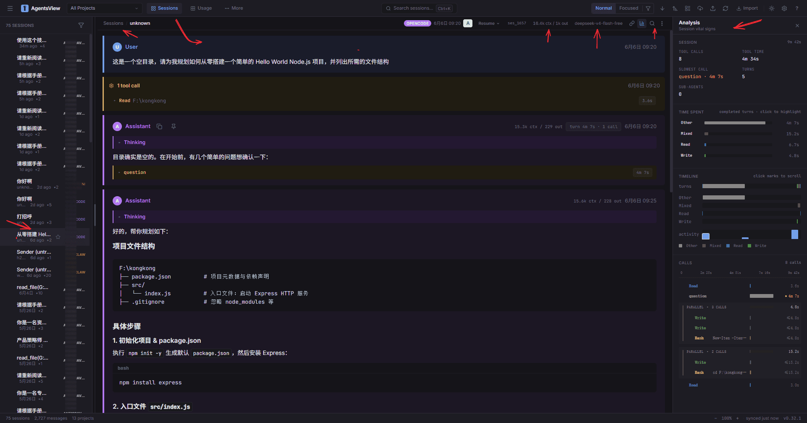Click the zoom out minus in status bar
The height and width of the screenshot is (423, 807).
(716, 418)
